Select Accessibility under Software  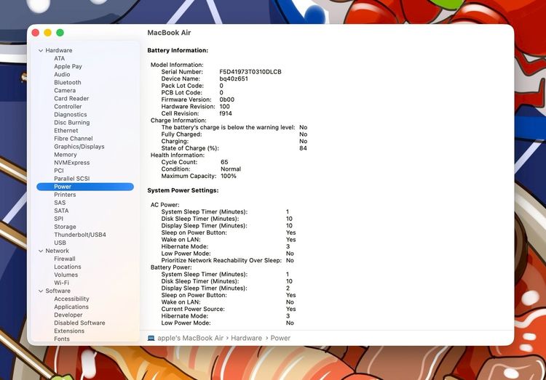72,299
